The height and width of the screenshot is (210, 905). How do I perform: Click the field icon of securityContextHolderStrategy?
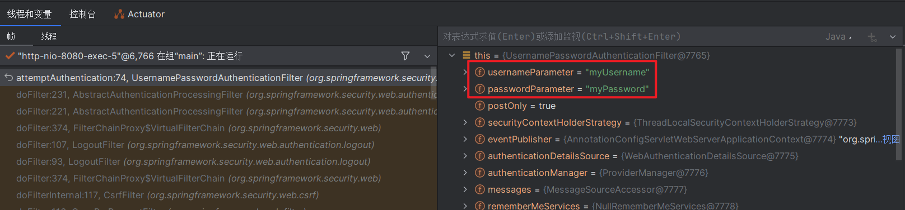tap(480, 122)
